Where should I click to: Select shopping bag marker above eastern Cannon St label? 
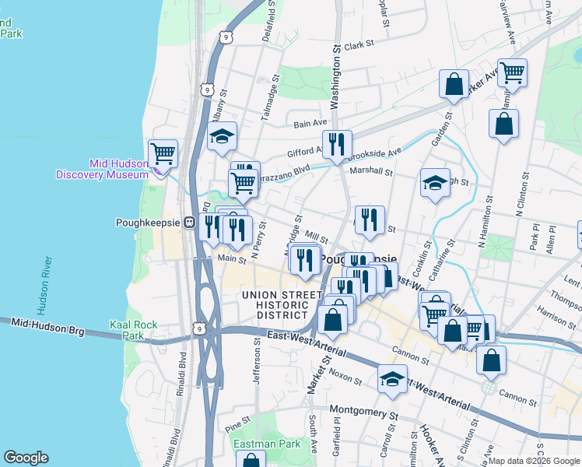tap(491, 360)
